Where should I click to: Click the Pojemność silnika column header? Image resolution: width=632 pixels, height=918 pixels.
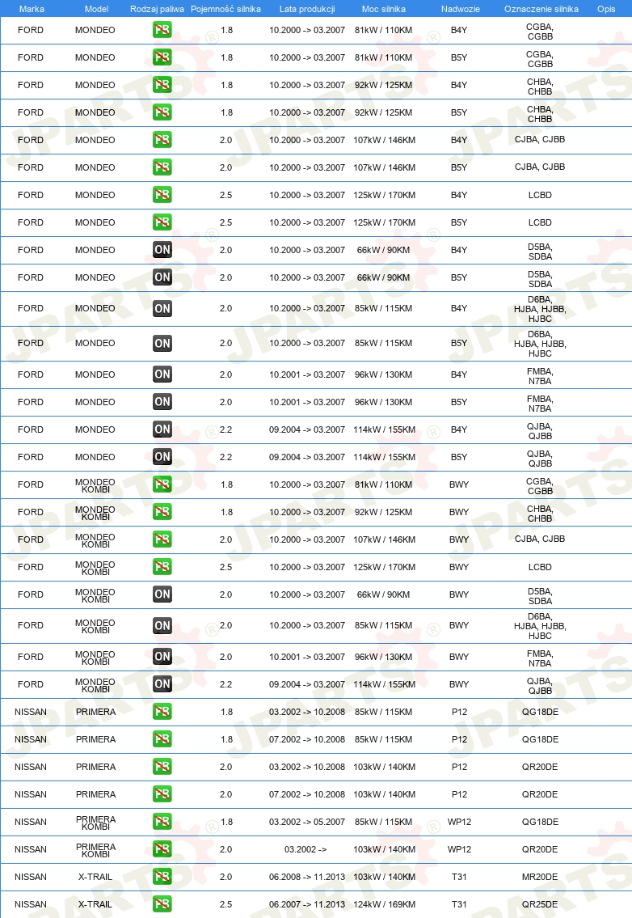tap(225, 9)
